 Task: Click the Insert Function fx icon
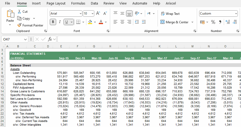[x=50, y=39]
